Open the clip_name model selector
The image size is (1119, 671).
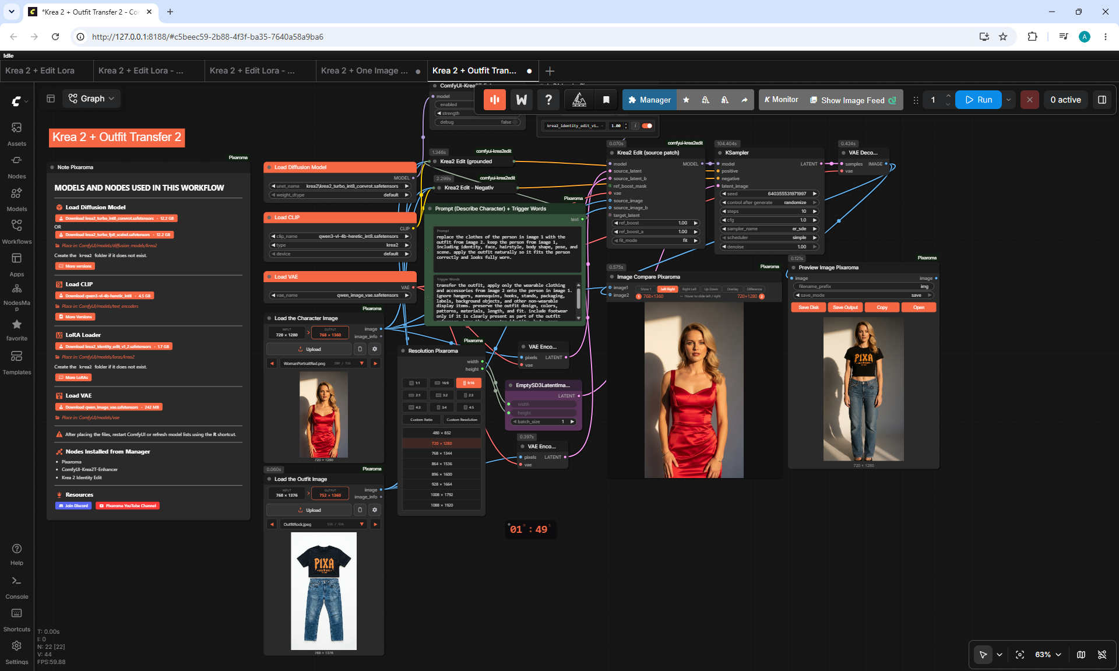pos(340,237)
